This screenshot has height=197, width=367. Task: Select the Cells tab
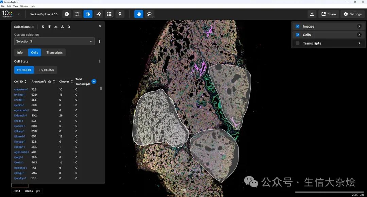click(x=35, y=52)
